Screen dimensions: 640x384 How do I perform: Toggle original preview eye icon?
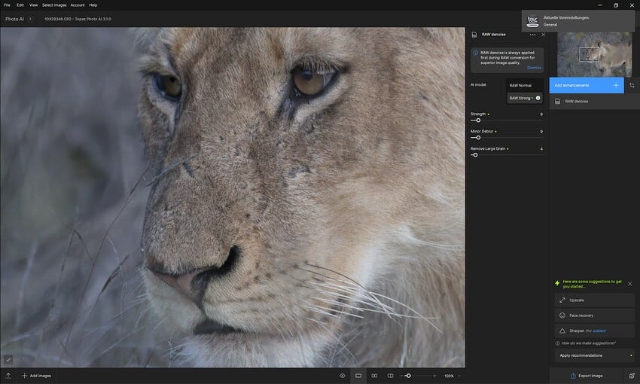pos(343,376)
